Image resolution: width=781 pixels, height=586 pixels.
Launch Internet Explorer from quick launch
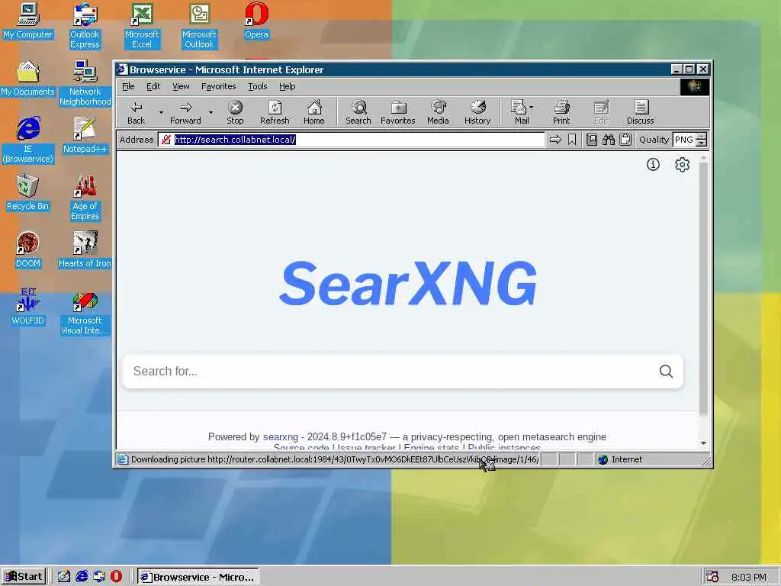[x=82, y=577]
